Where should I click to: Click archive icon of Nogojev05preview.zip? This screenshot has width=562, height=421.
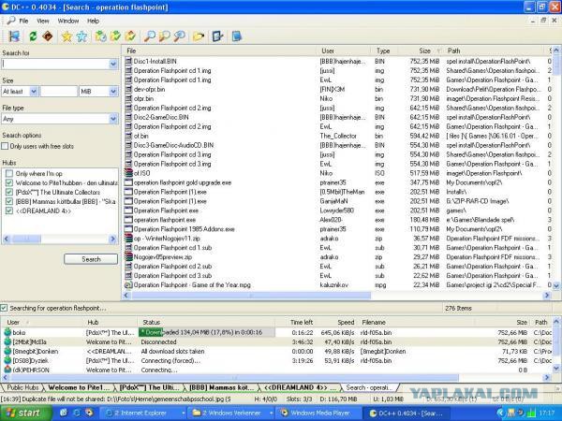(128, 257)
